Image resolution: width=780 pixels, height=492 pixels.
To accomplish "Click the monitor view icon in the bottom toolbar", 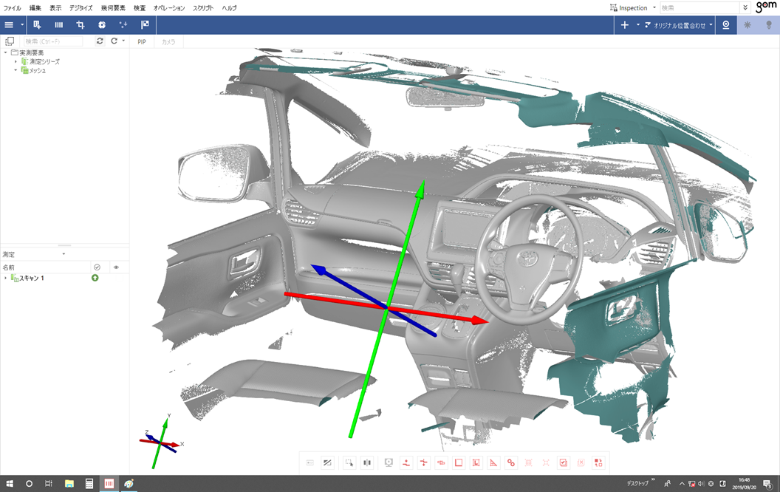I will click(389, 462).
